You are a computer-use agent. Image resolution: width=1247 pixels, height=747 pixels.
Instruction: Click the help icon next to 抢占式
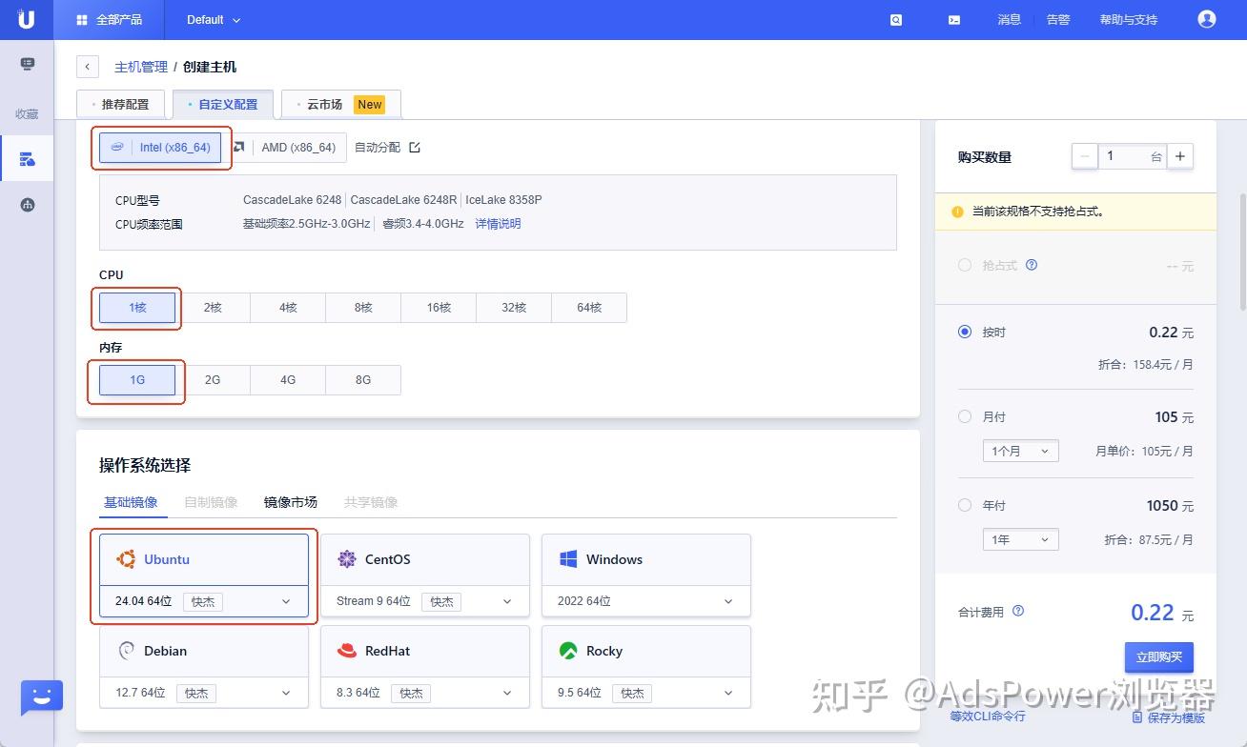pyautogui.click(x=1031, y=265)
